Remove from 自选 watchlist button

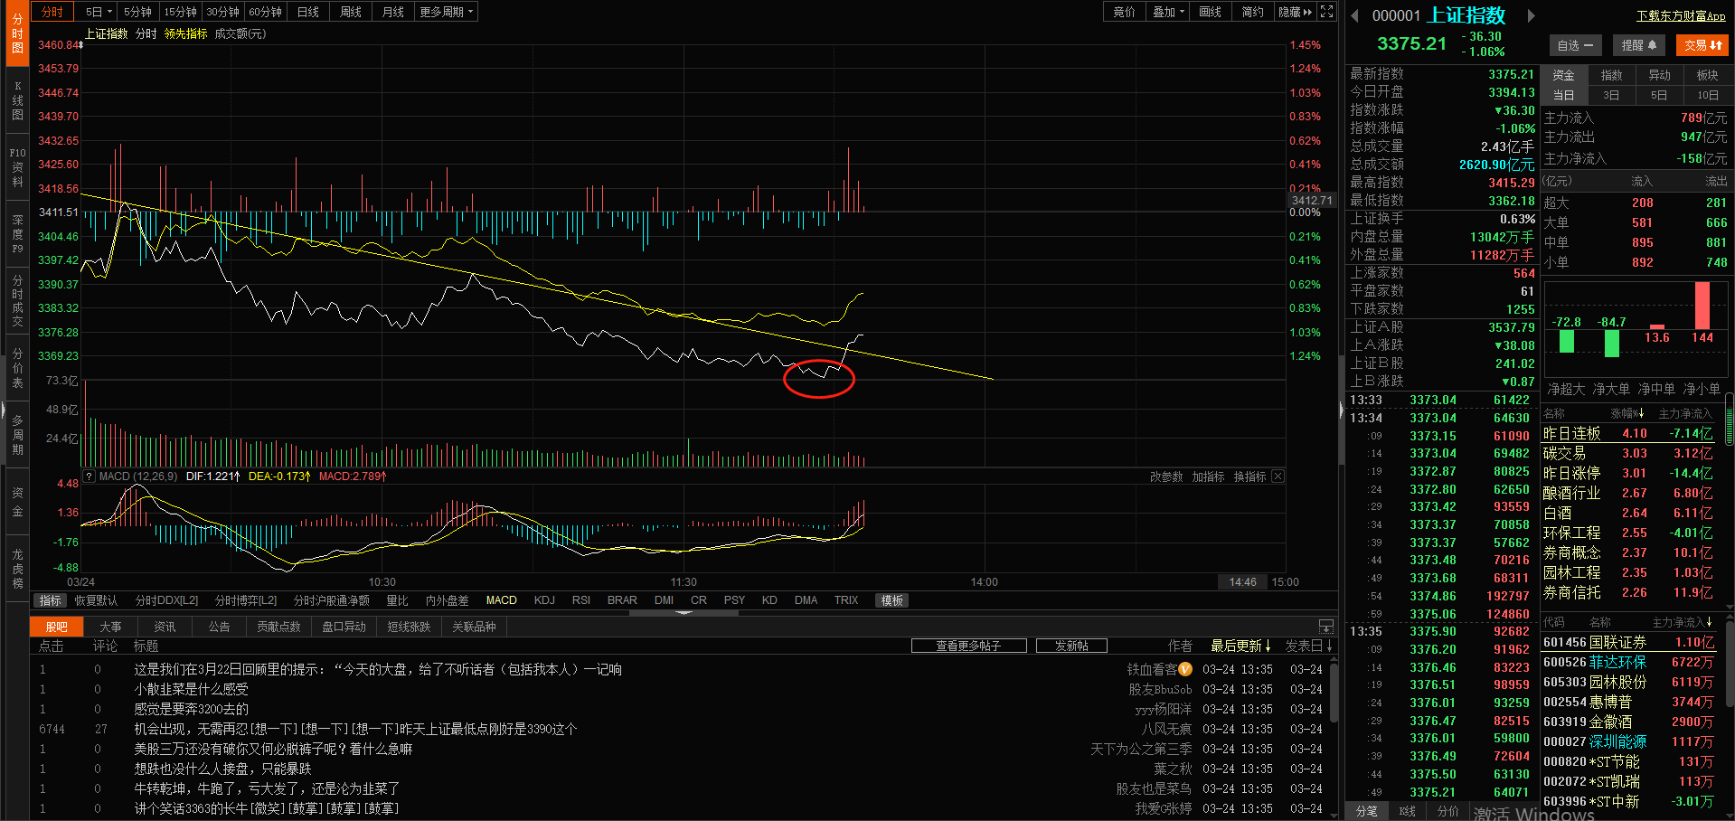pos(1575,45)
